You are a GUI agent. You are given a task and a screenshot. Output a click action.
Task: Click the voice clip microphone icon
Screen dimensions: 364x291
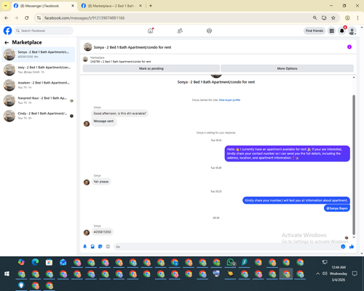point(84,247)
